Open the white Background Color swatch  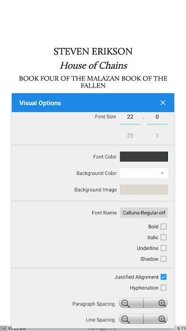(144, 173)
